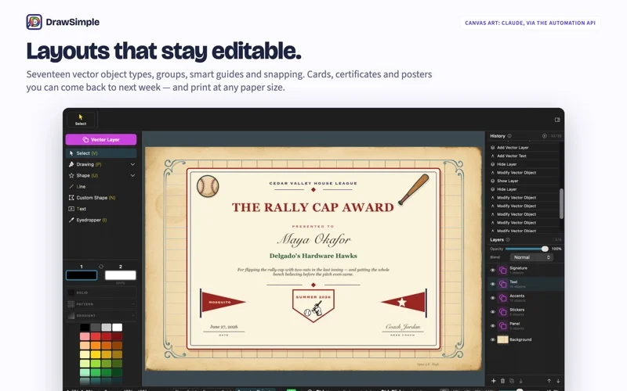
Task: Open Canvas Art Claude automation API link
Action: pyautogui.click(x=530, y=23)
